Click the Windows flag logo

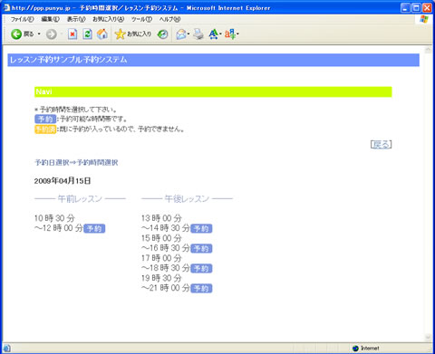(x=424, y=19)
